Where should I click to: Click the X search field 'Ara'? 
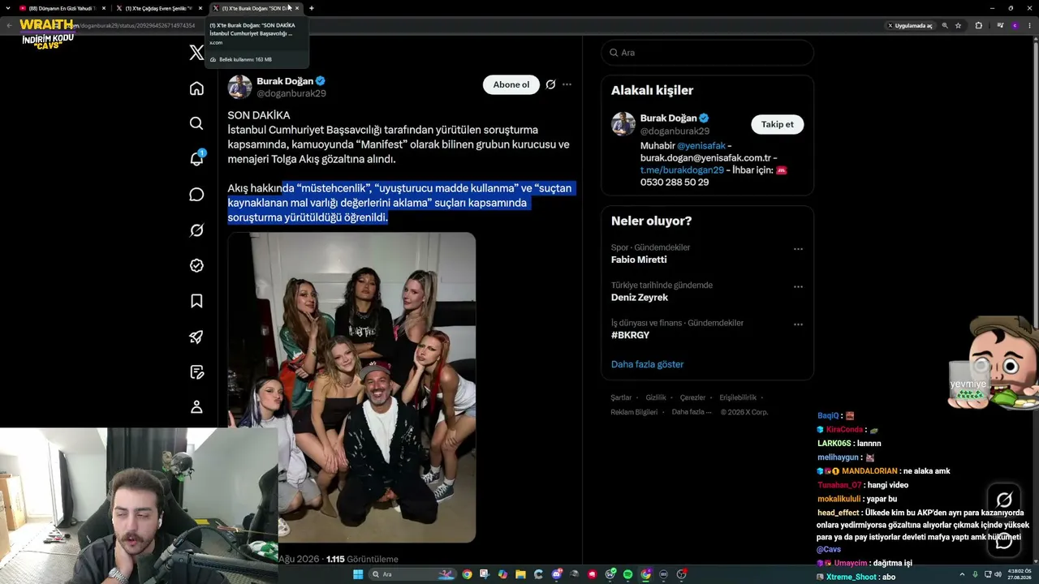point(707,53)
